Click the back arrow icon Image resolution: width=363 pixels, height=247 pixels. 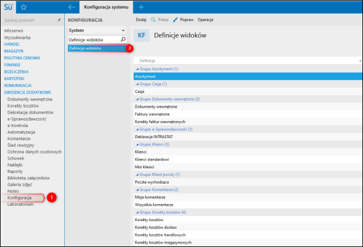click(x=71, y=7)
